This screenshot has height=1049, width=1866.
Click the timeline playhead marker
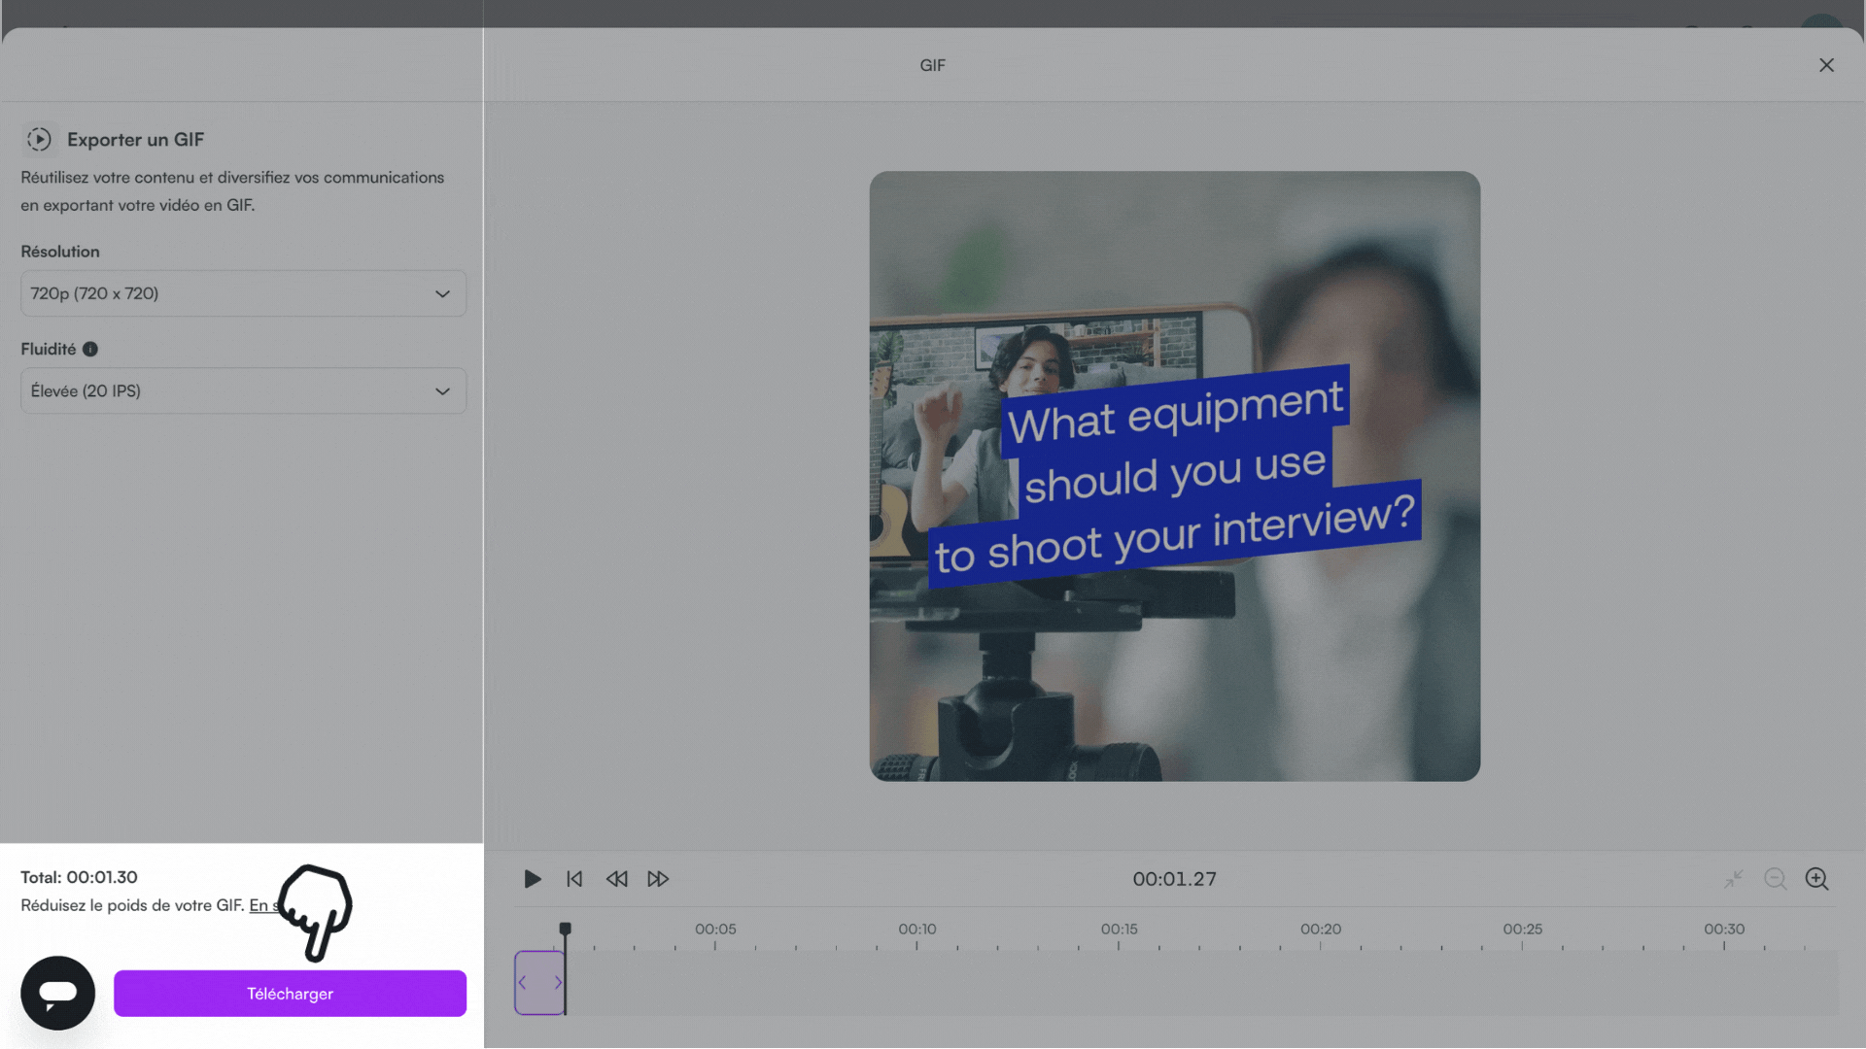[x=565, y=929]
